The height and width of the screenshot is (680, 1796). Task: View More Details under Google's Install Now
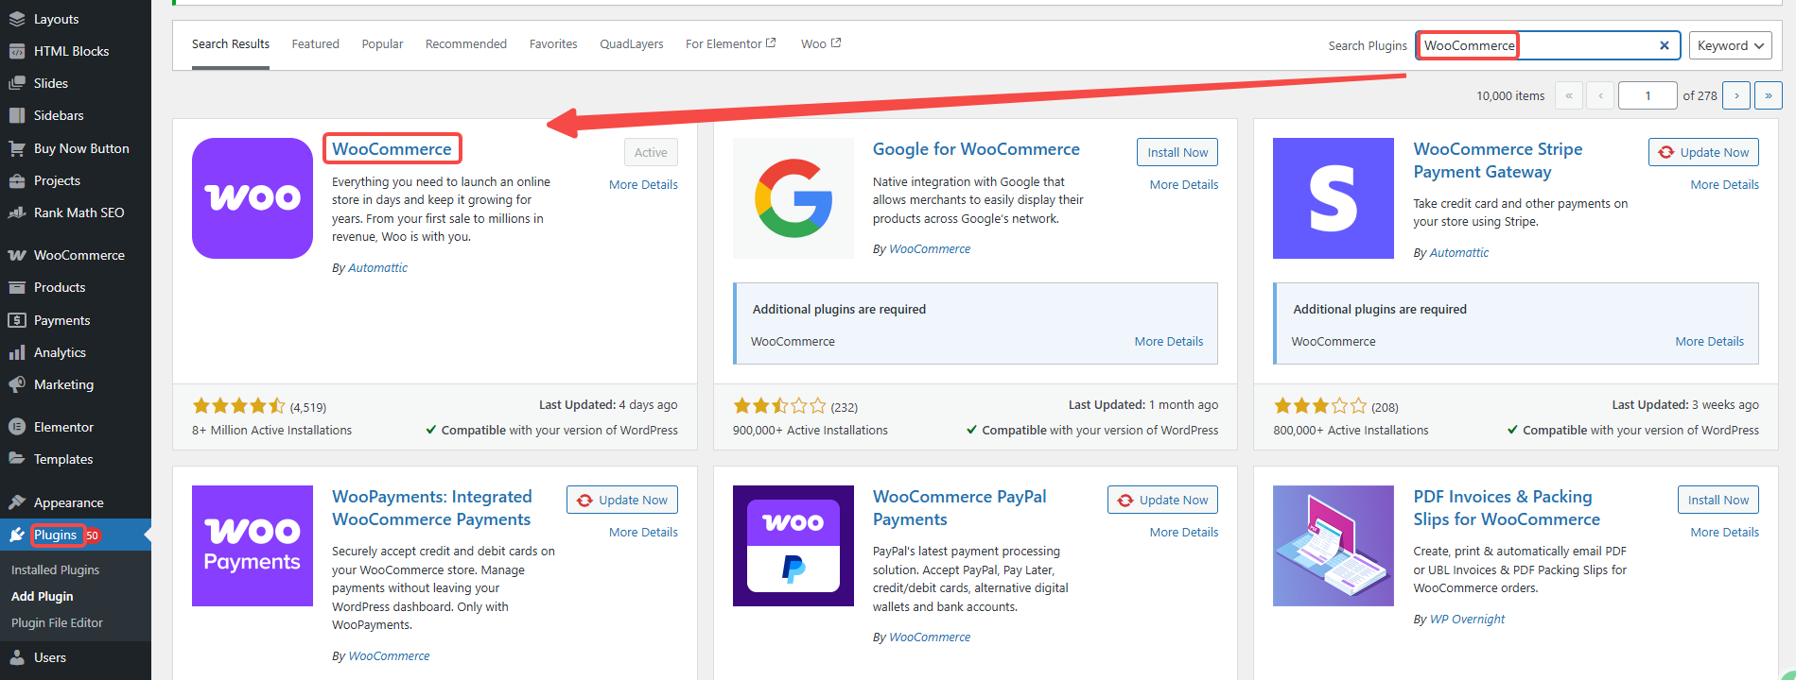[x=1184, y=185]
